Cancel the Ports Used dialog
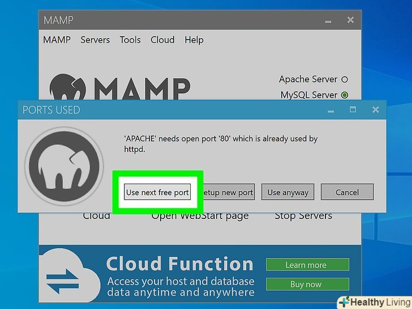The width and height of the screenshot is (412, 309). point(347,192)
